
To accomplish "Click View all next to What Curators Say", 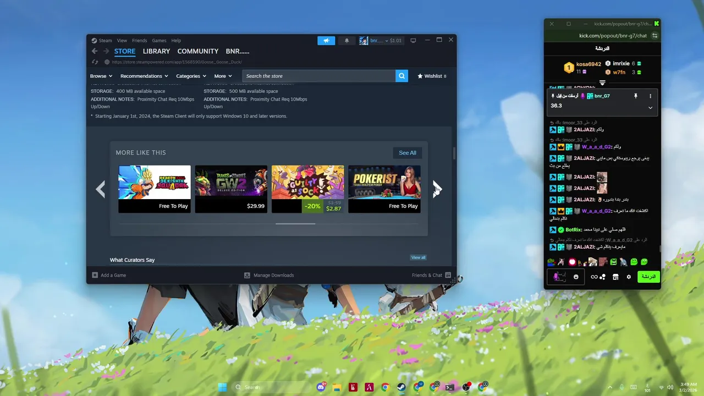I will pyautogui.click(x=418, y=257).
